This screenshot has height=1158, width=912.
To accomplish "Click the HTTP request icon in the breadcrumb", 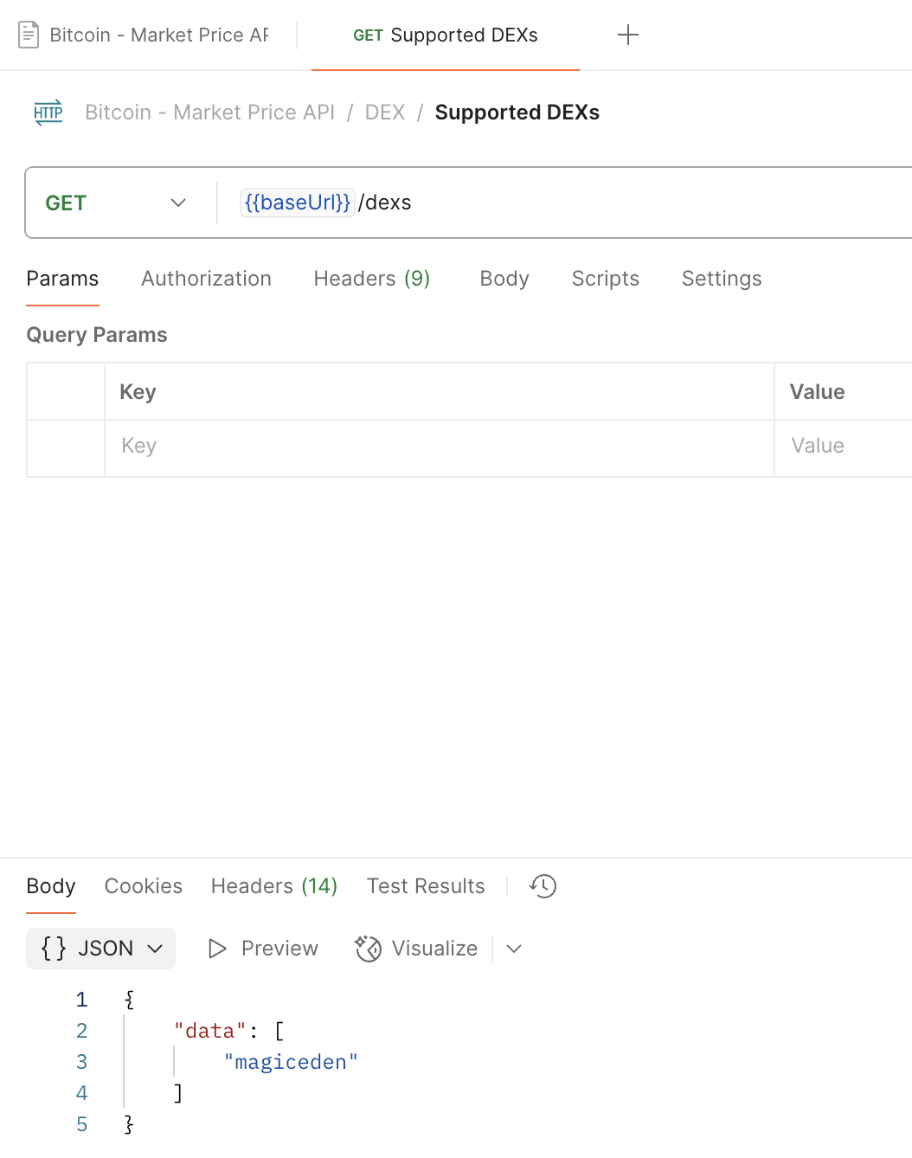I will coord(48,113).
